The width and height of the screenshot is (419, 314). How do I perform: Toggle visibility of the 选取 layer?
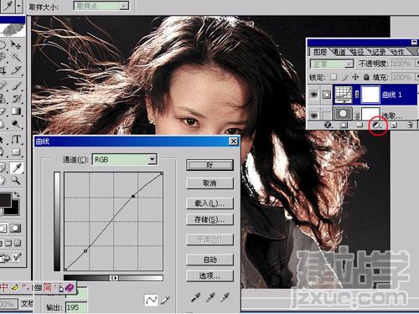click(x=314, y=115)
